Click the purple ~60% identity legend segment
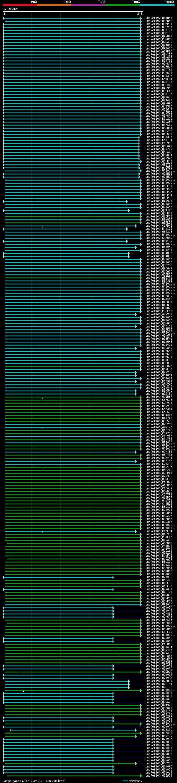The width and height of the screenshot is (177, 783). (89, 5)
